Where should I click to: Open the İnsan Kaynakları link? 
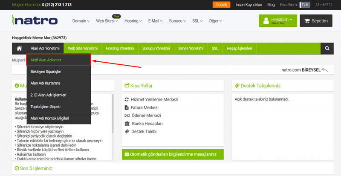tap(249, 5)
